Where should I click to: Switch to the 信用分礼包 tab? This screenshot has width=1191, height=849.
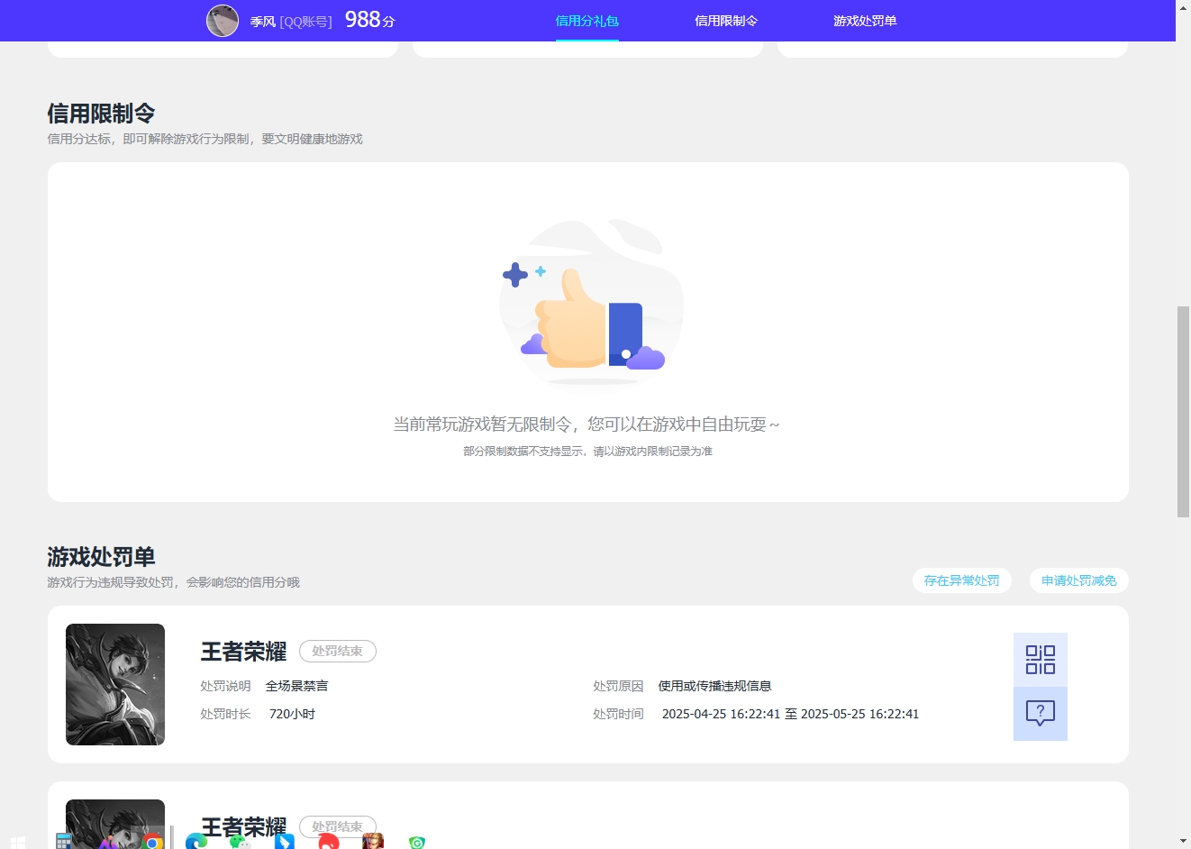tap(586, 20)
